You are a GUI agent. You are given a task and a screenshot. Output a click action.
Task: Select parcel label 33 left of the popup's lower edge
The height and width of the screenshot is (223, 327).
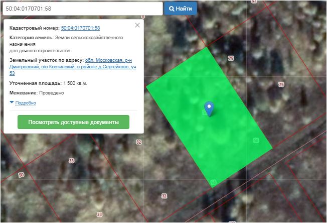[71, 161]
